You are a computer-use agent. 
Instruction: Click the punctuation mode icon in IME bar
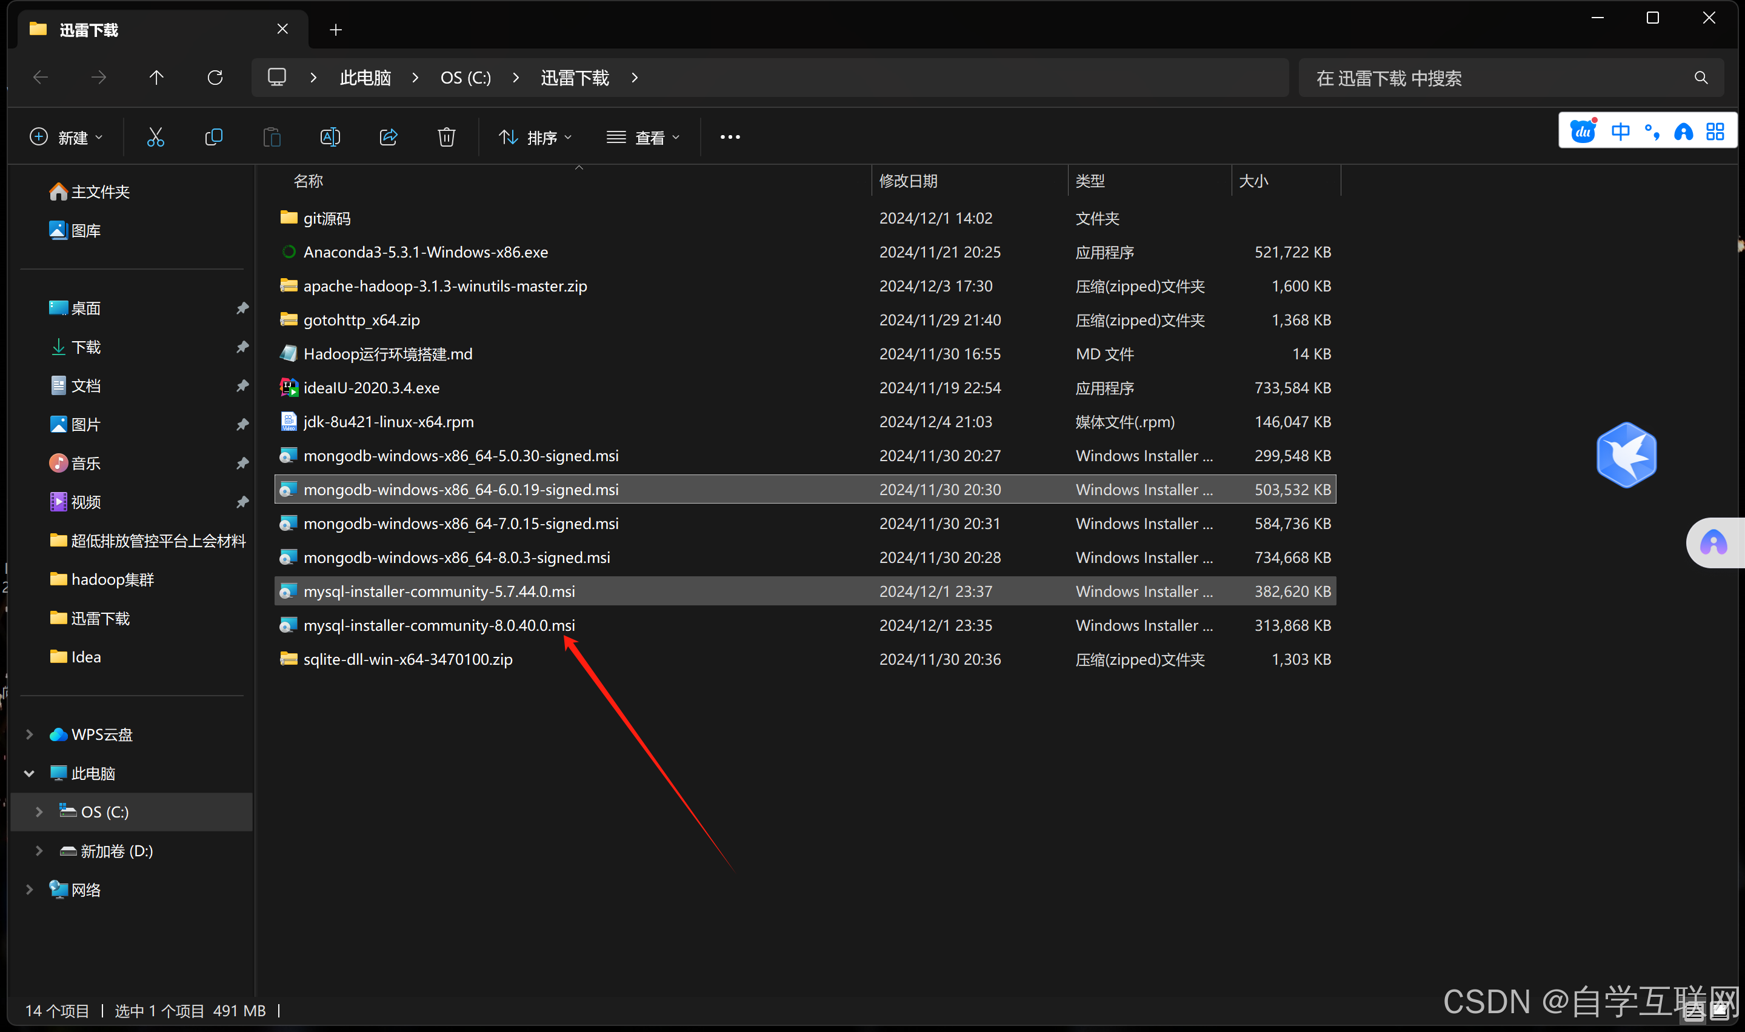(x=1652, y=131)
